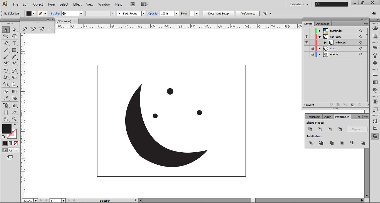
Task: Switch to Draw Behind mode
Action: click(10, 150)
